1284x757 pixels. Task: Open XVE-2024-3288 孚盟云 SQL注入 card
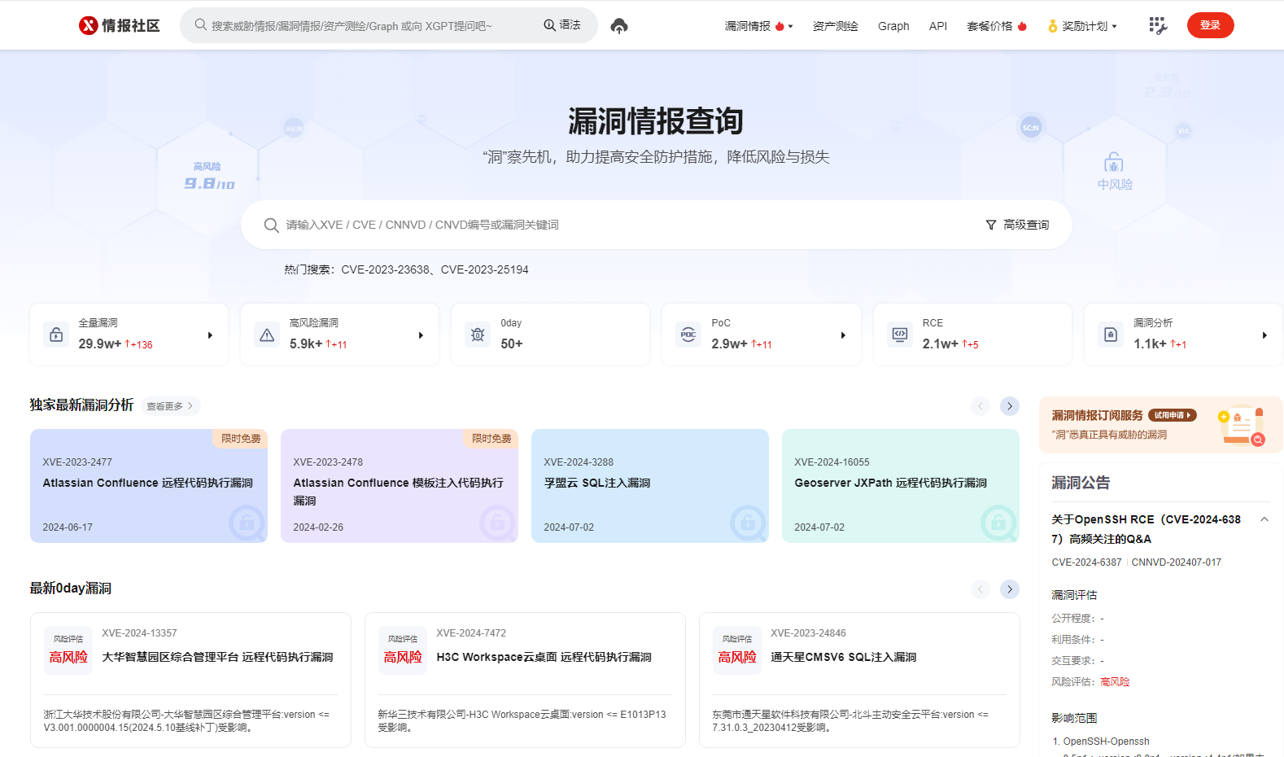(650, 486)
